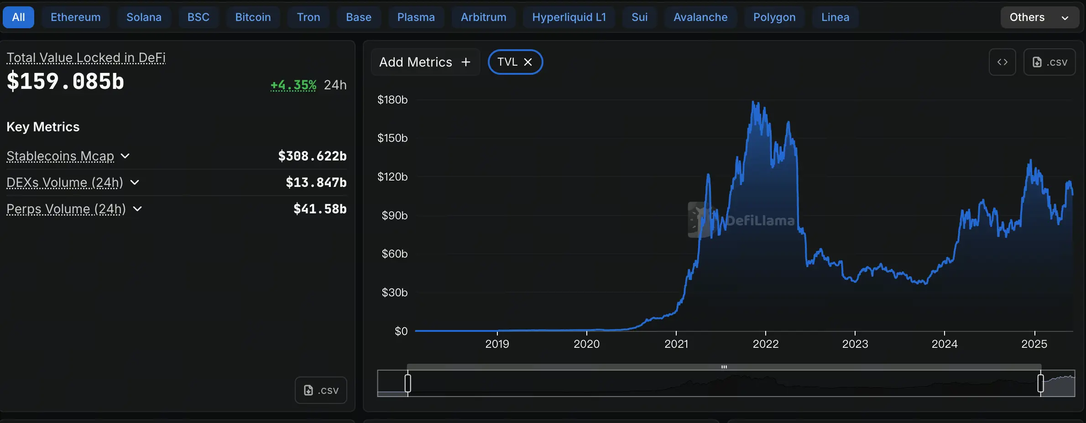This screenshot has height=423, width=1086.
Task: Remove the TVL metric chip
Action: (x=528, y=62)
